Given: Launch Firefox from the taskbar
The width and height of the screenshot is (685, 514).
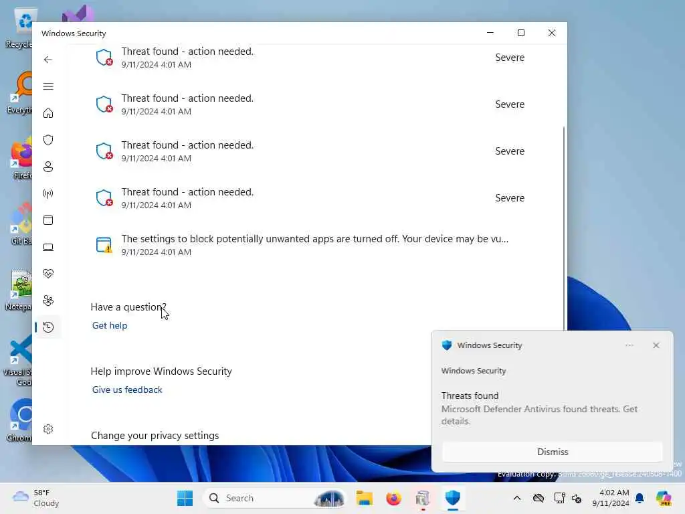Looking at the screenshot, I should pos(393,498).
